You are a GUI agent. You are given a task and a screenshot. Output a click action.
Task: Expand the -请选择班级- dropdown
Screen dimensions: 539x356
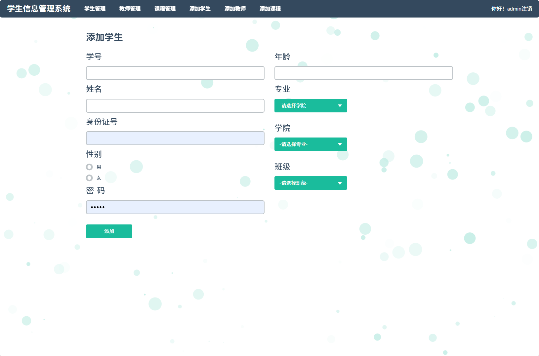(310, 183)
